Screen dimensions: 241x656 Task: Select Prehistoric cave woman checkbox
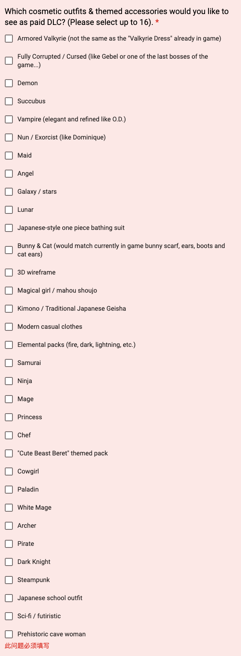(9, 634)
